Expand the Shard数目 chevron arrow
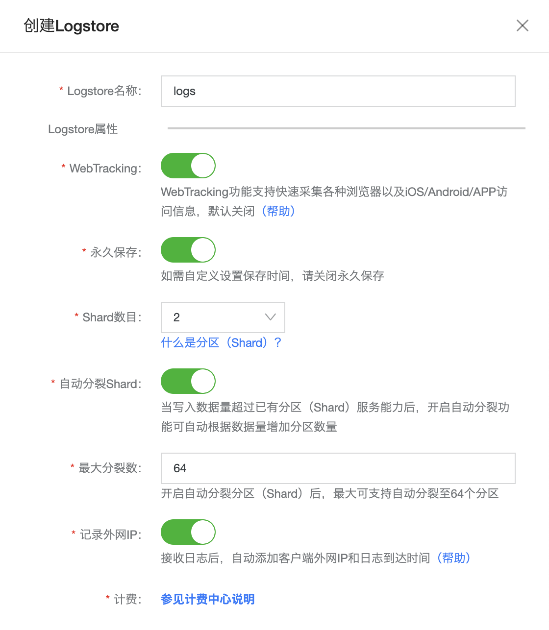 pos(270,317)
